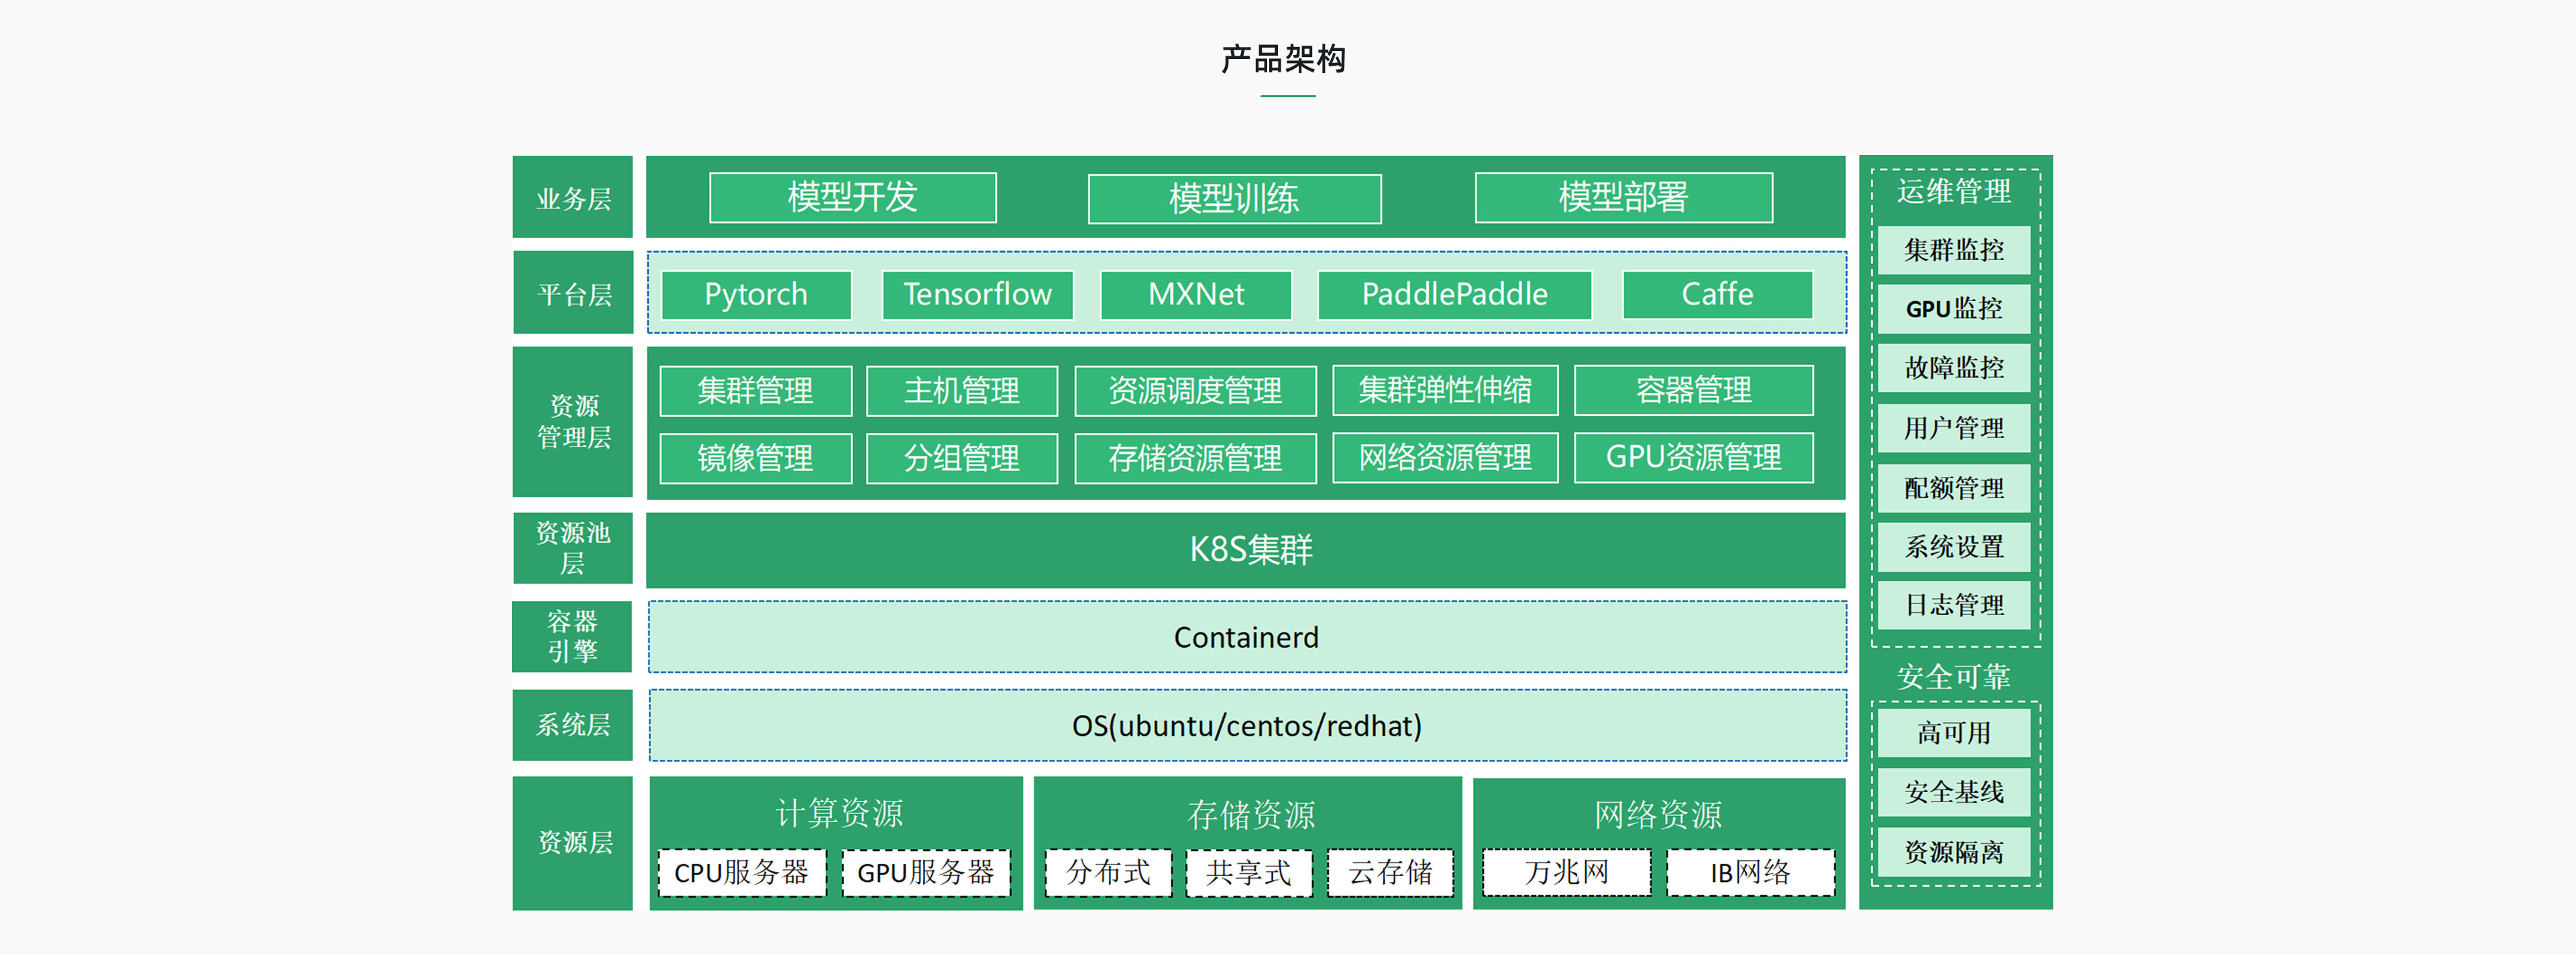Click the 网络资源 heading
The image size is (2576, 955).
(x=1658, y=814)
